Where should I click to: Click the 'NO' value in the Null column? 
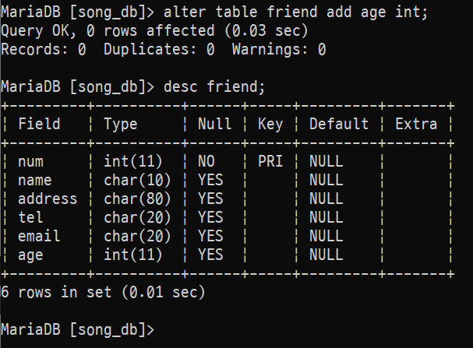206,161
